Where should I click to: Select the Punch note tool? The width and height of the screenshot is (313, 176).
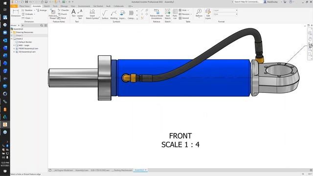(x=63, y=14)
